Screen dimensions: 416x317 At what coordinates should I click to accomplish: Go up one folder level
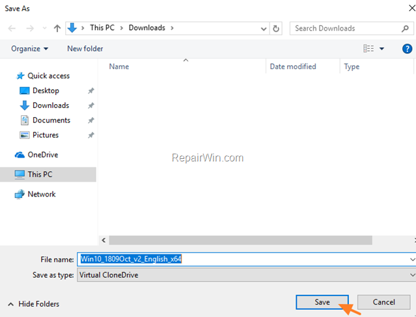(57, 28)
